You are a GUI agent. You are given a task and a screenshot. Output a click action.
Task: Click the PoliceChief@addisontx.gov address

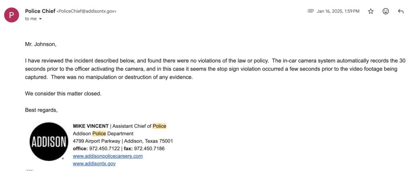click(x=87, y=12)
